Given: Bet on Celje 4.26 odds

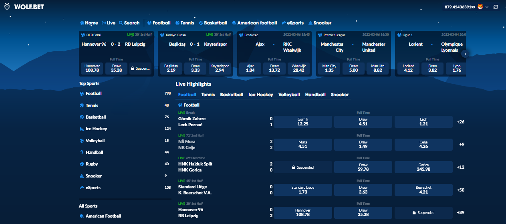Looking at the screenshot, I should [423, 144].
